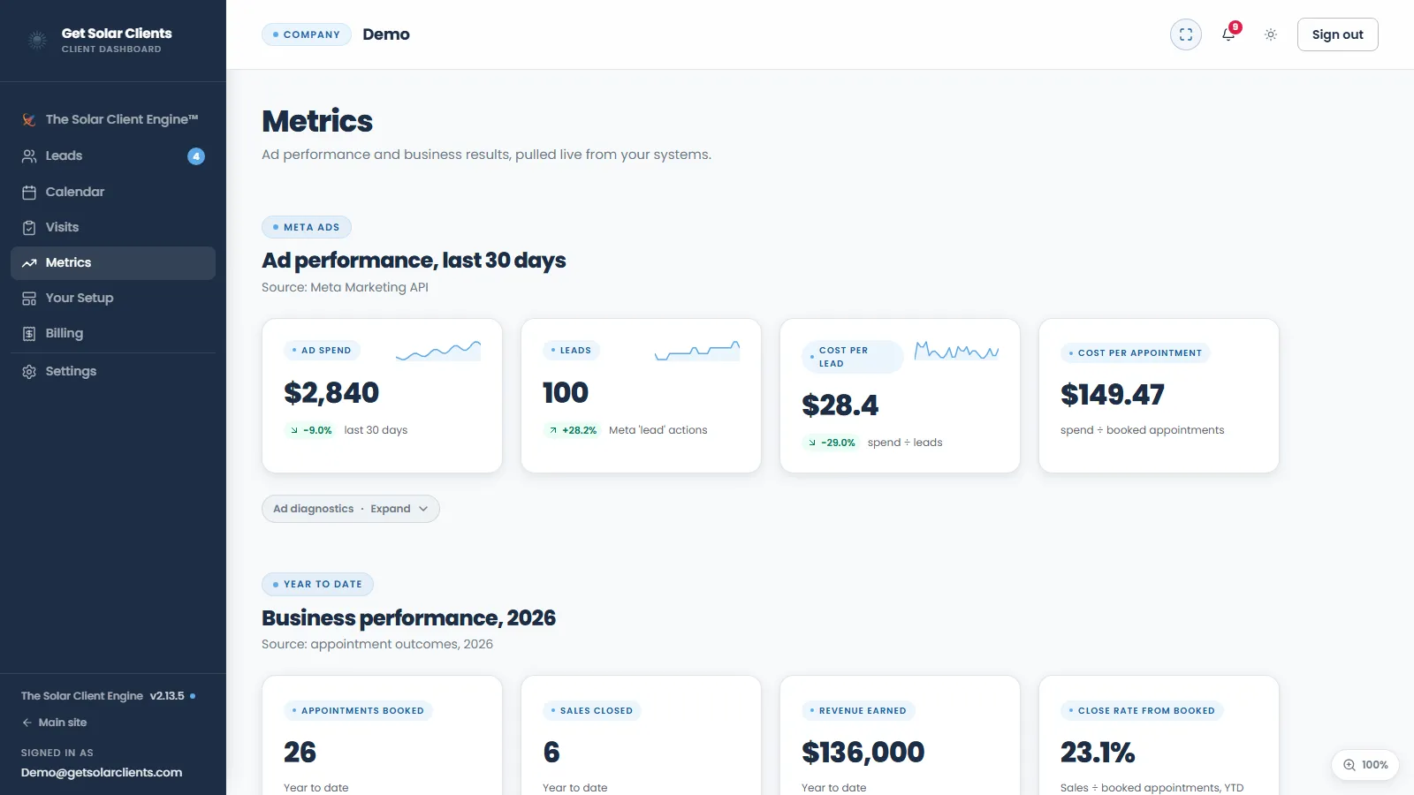Screen dimensions: 1414x795
Task: Click the Your Setup layout icon
Action: pos(29,299)
